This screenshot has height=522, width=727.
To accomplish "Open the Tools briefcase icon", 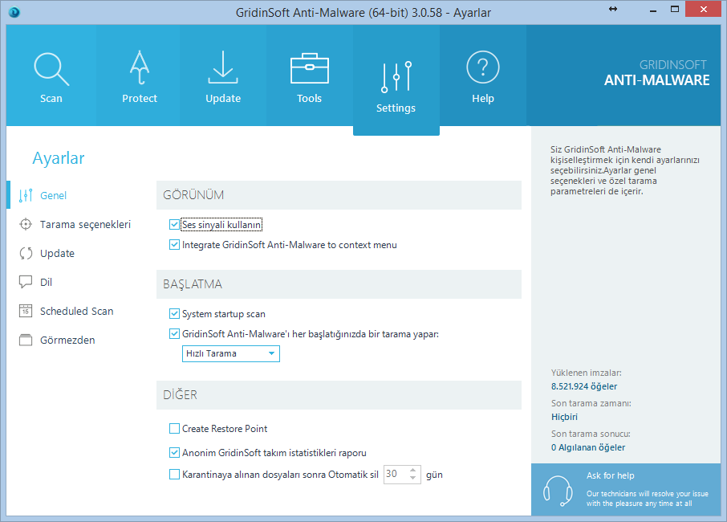I will 309,68.
